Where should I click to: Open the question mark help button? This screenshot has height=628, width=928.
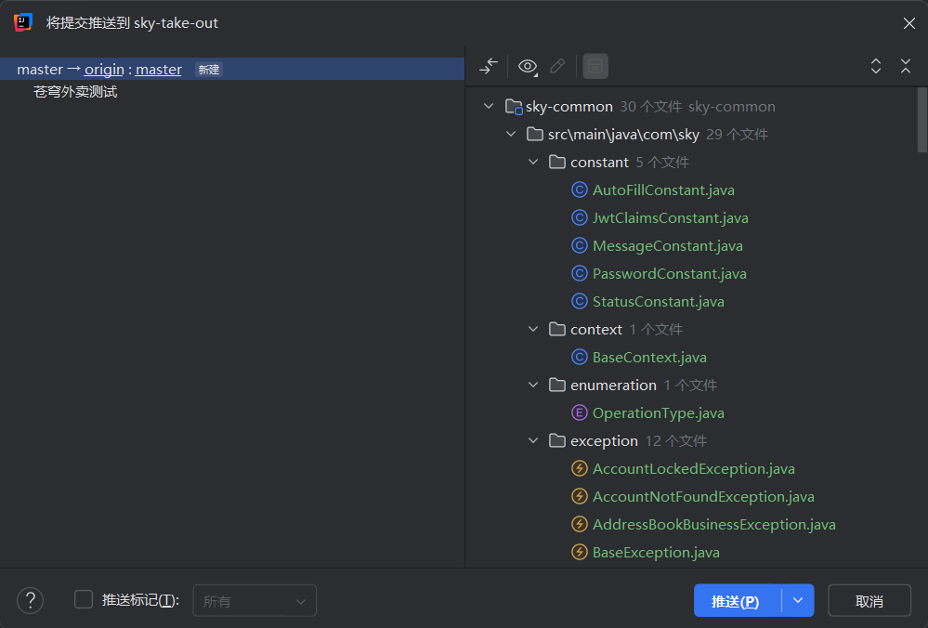(30, 601)
